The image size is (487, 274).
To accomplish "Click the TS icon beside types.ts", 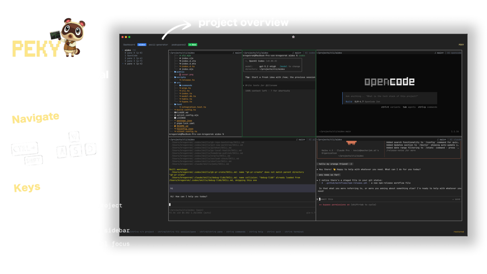I will click(x=180, y=101).
